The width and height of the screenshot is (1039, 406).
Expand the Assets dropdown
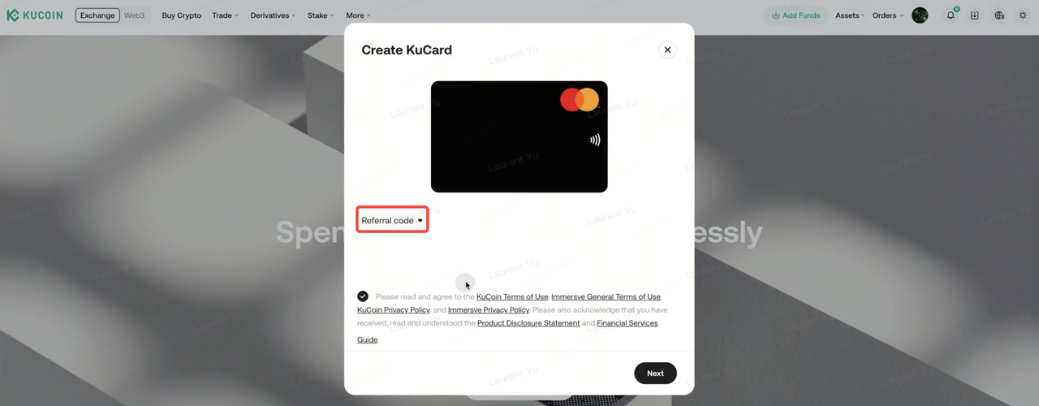(x=850, y=15)
